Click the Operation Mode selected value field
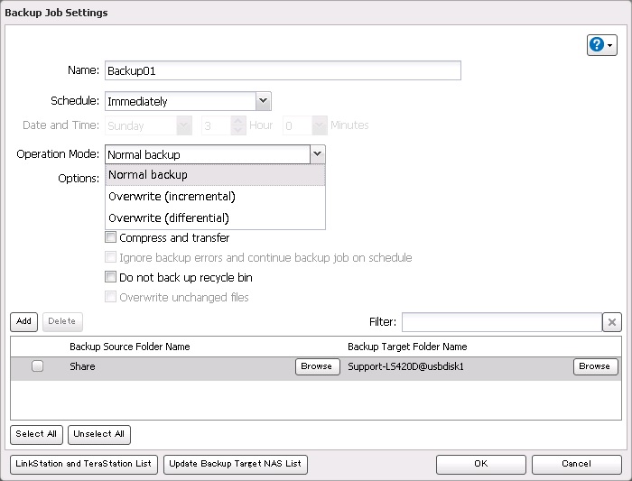The image size is (632, 481). (208, 154)
